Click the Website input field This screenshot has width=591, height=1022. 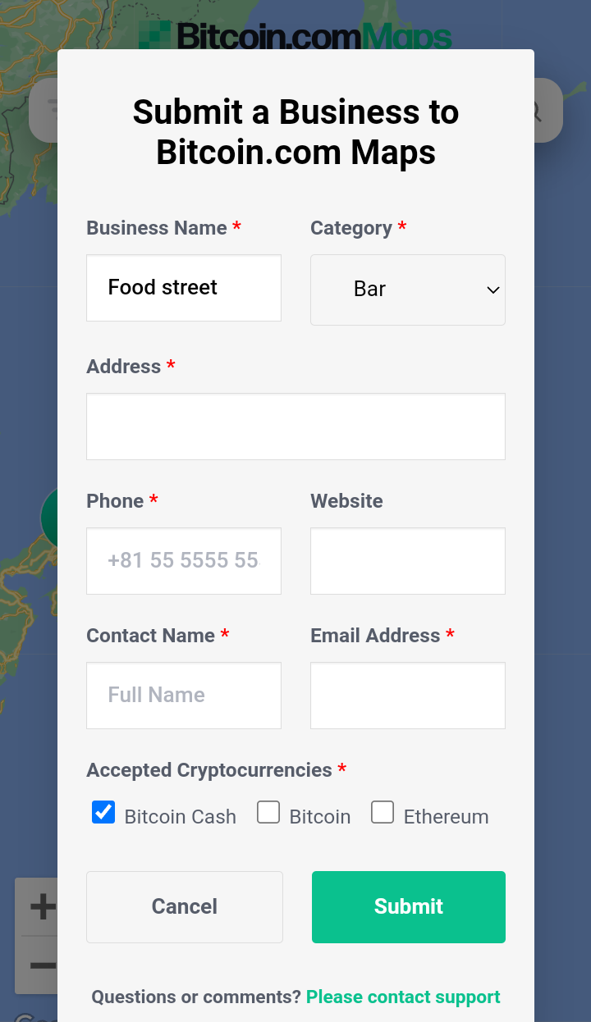pos(408,561)
